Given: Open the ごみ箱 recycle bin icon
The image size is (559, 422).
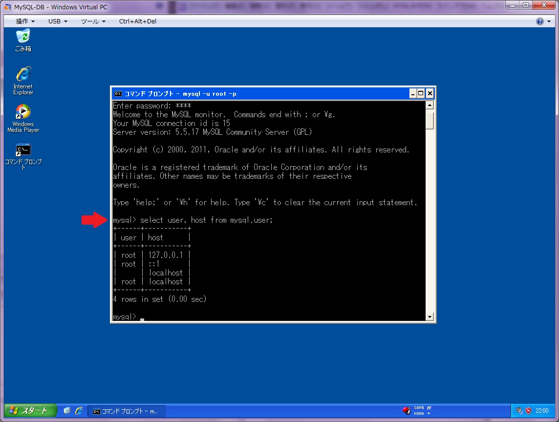Looking at the screenshot, I should pos(23,41).
